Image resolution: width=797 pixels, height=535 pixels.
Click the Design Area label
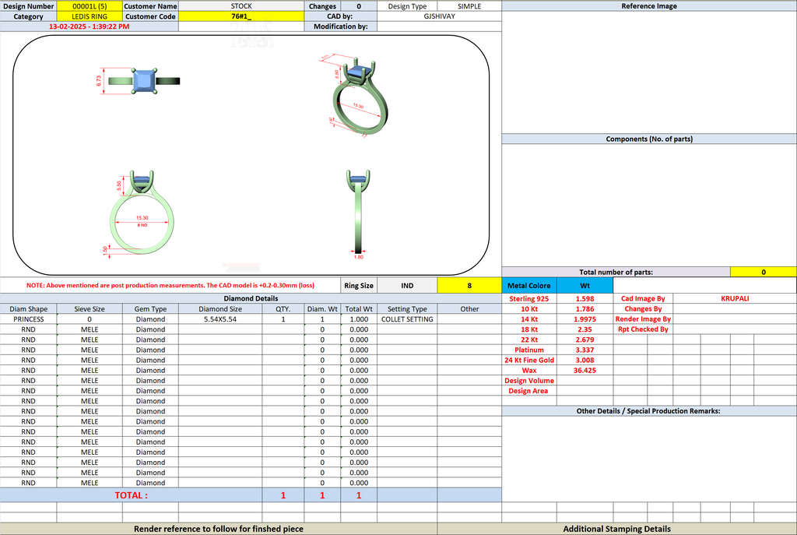(529, 391)
